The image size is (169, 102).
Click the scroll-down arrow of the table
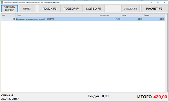click(x=166, y=91)
